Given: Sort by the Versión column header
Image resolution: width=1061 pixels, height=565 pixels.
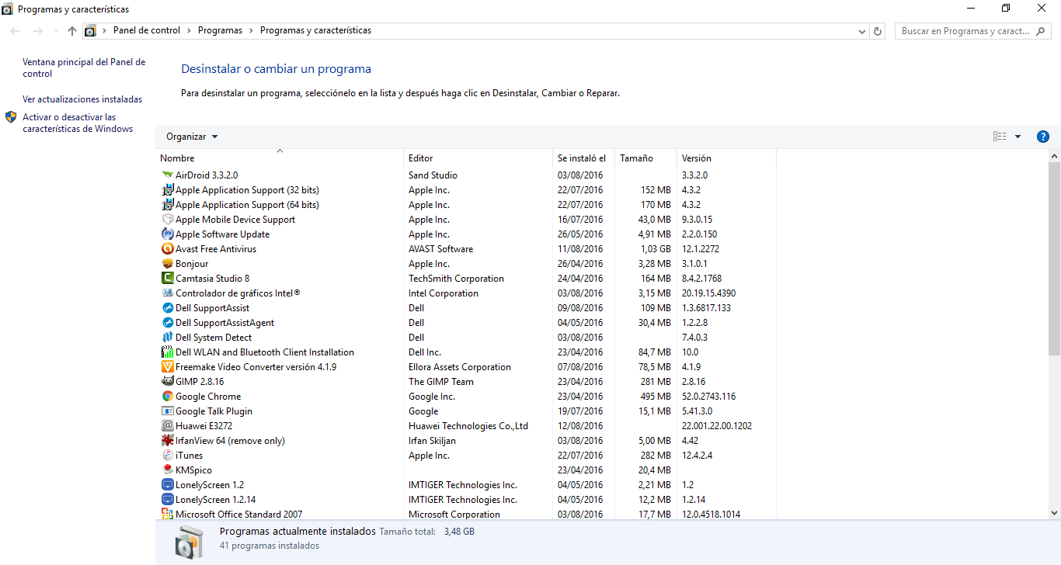Looking at the screenshot, I should coord(726,158).
